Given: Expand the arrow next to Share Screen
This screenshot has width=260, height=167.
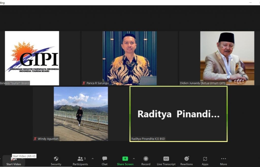Looking at the screenshot, I should coord(134,159).
